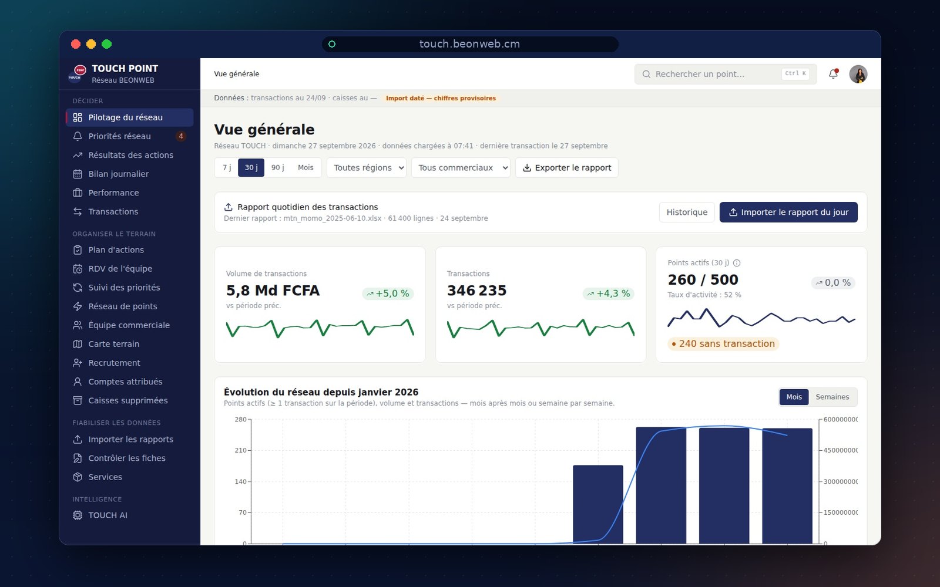Viewport: 940px width, 587px height.
Task: Click the 346 235 transactions value
Action: pos(476,291)
